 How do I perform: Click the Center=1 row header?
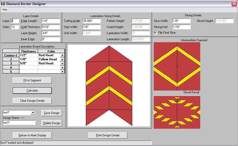(x=11, y=55)
